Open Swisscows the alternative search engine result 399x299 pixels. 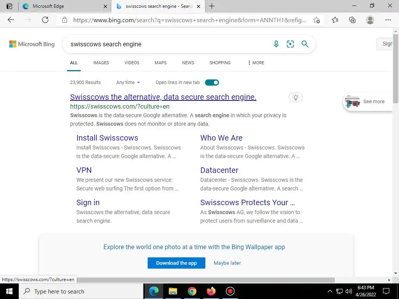163,97
